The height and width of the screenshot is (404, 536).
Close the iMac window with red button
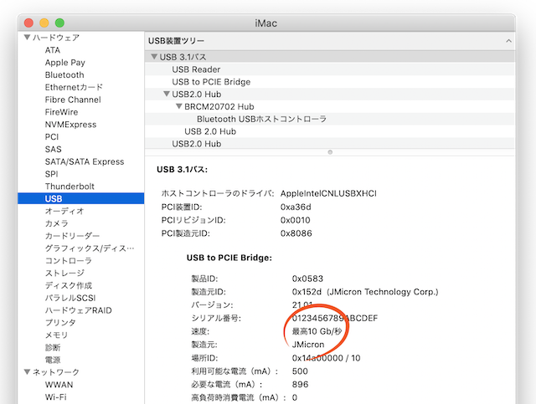pos(28,23)
